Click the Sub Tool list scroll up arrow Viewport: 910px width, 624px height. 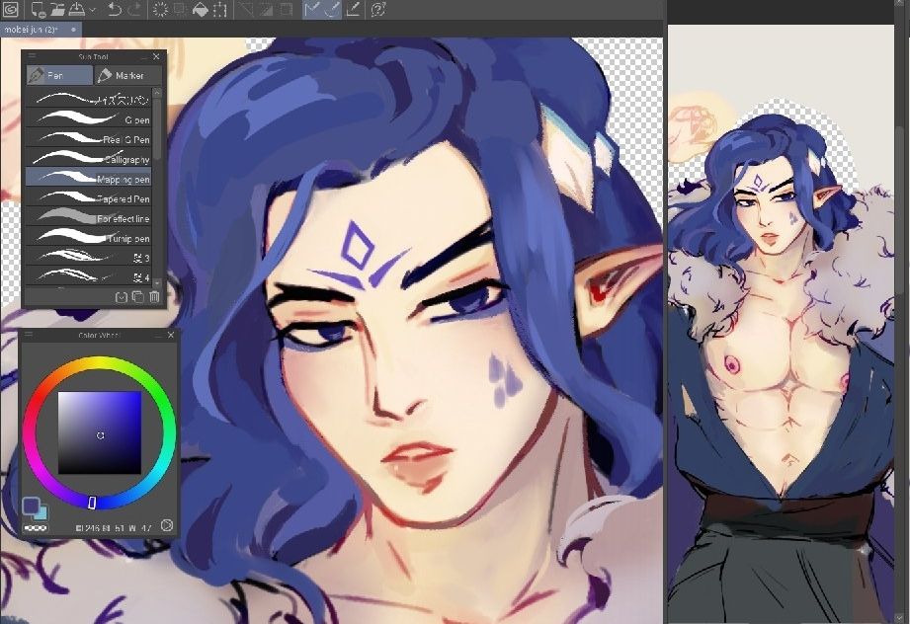157,93
